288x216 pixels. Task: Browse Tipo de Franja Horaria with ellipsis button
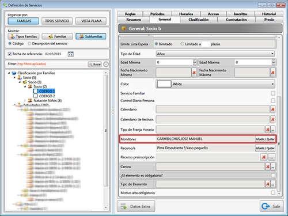click(272, 130)
